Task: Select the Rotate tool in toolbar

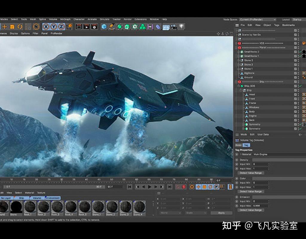Action: pos(20,27)
